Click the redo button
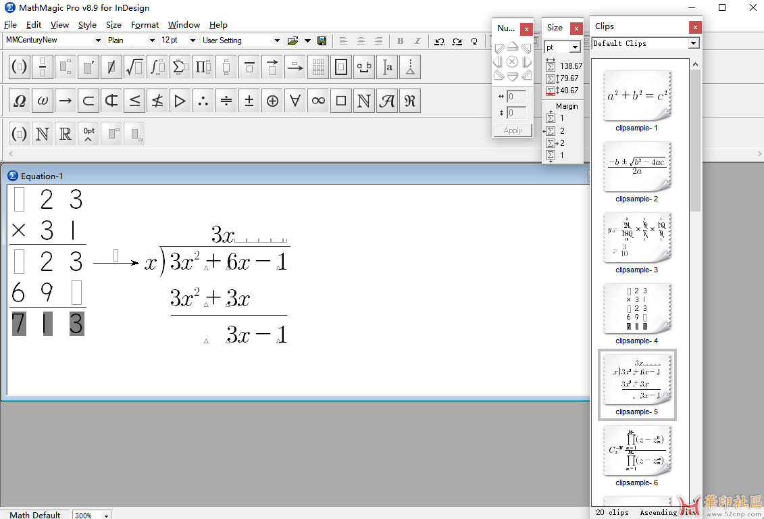Viewport: 764px width, 519px height. click(x=457, y=41)
